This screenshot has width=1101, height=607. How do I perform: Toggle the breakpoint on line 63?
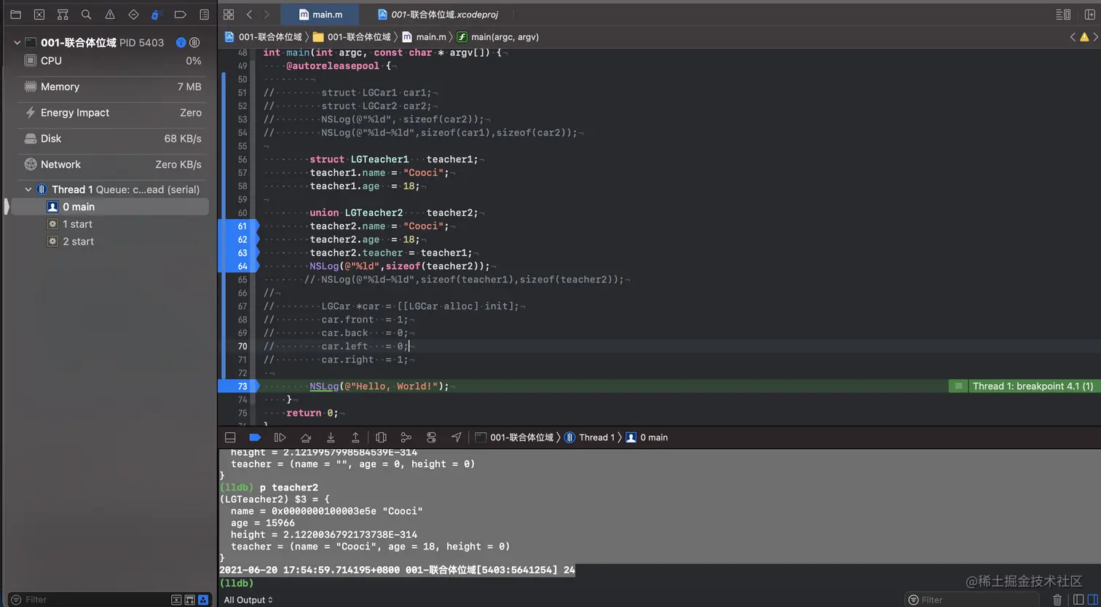coord(239,253)
